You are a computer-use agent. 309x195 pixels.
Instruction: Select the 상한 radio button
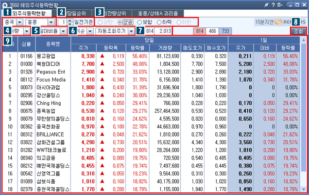[x=100, y=22]
